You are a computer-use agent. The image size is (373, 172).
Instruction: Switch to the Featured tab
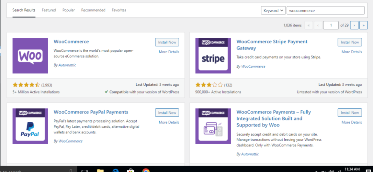coord(49,10)
